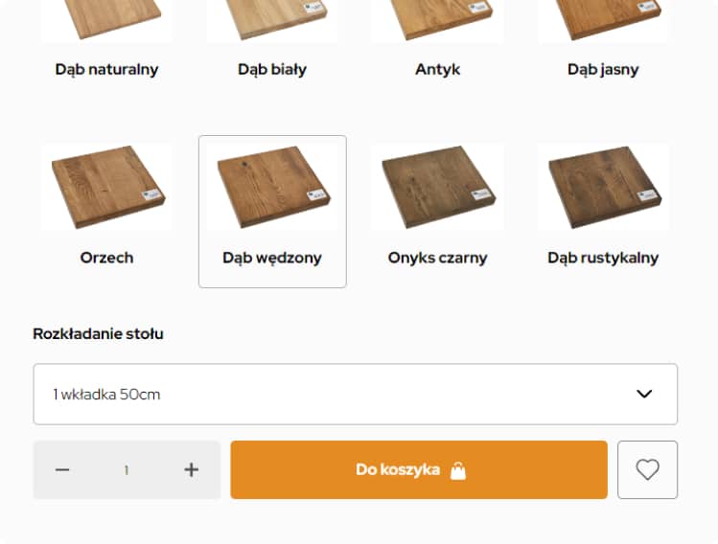Viewport: 718px width, 544px height.
Task: Pick the Onyks czarny wood finish
Action: [437, 188]
